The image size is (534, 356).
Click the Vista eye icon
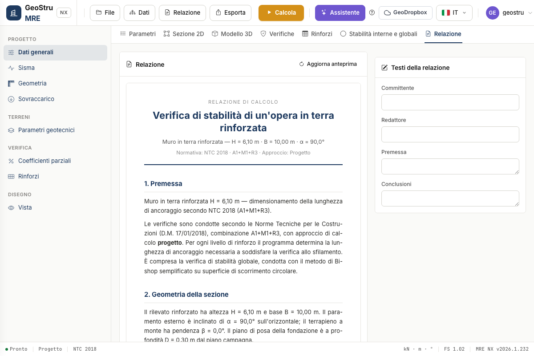(x=11, y=208)
